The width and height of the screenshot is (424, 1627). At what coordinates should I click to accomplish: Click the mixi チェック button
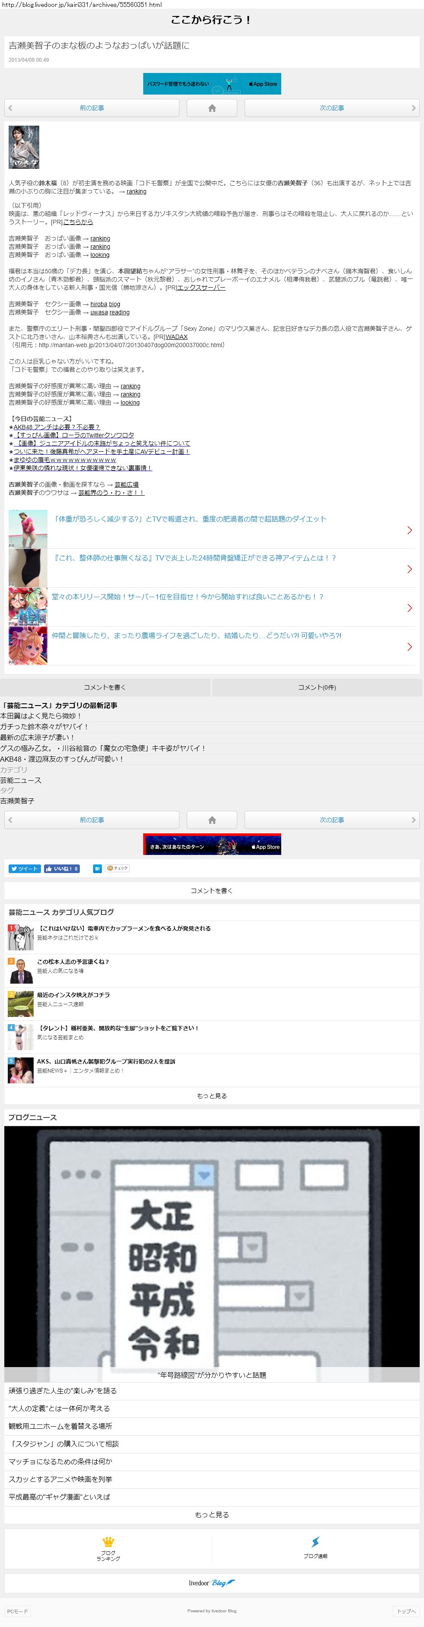coord(117,868)
